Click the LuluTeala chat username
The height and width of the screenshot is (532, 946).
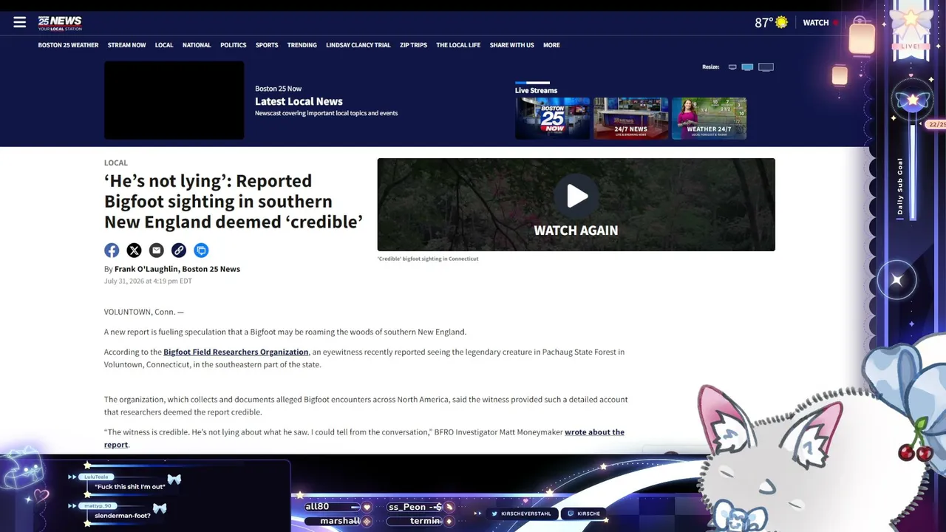[96, 477]
